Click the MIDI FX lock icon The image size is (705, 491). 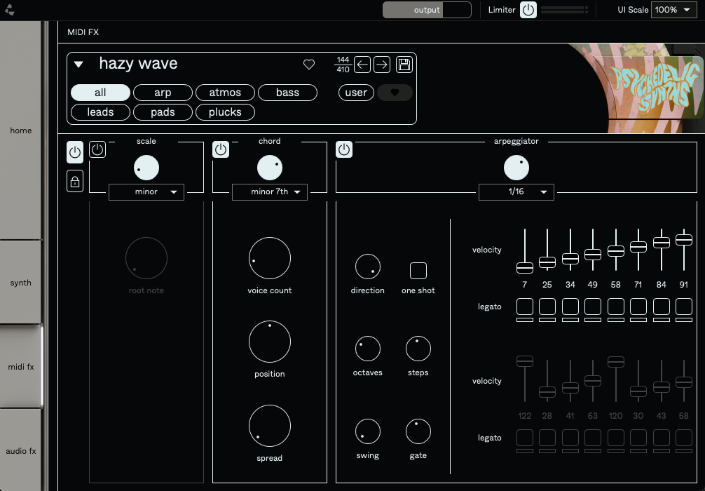point(75,182)
